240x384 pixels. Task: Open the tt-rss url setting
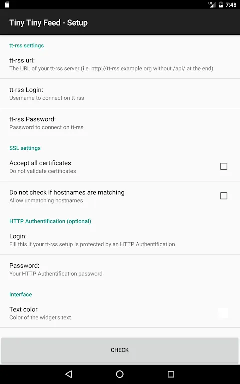[120, 64]
